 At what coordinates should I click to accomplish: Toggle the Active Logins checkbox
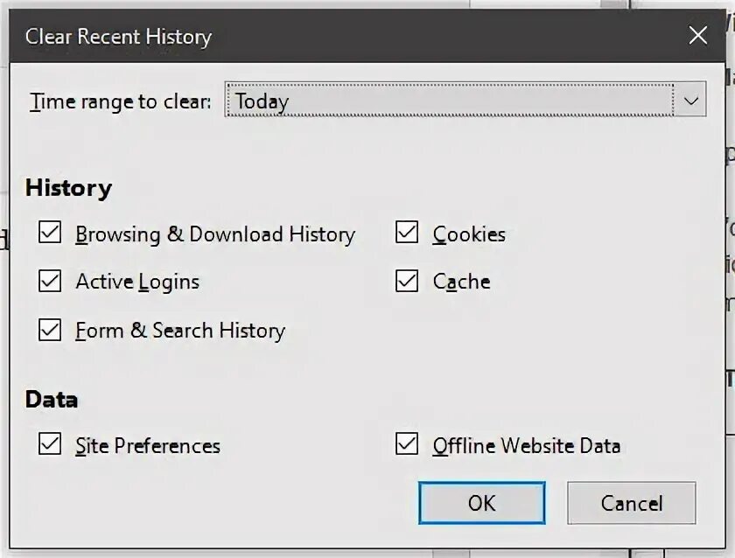pyautogui.click(x=50, y=282)
